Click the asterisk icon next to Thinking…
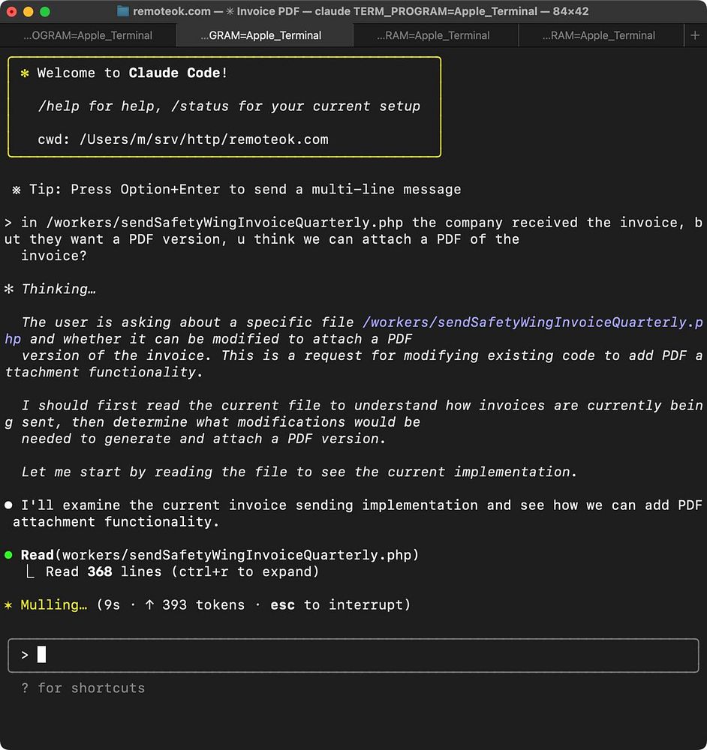The height and width of the screenshot is (750, 707). click(9, 289)
